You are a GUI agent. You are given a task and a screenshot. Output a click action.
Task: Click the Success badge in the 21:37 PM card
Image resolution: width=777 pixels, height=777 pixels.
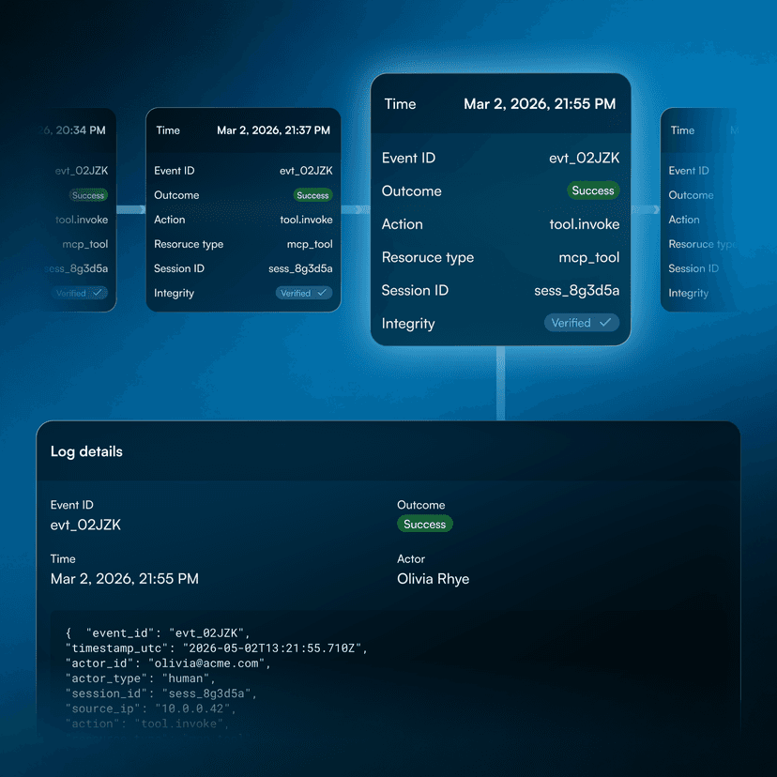click(312, 195)
